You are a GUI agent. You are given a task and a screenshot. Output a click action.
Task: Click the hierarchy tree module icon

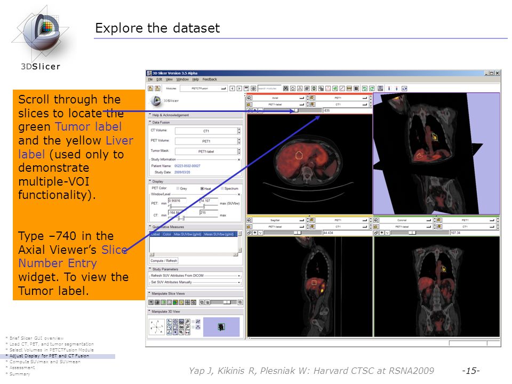click(x=300, y=89)
